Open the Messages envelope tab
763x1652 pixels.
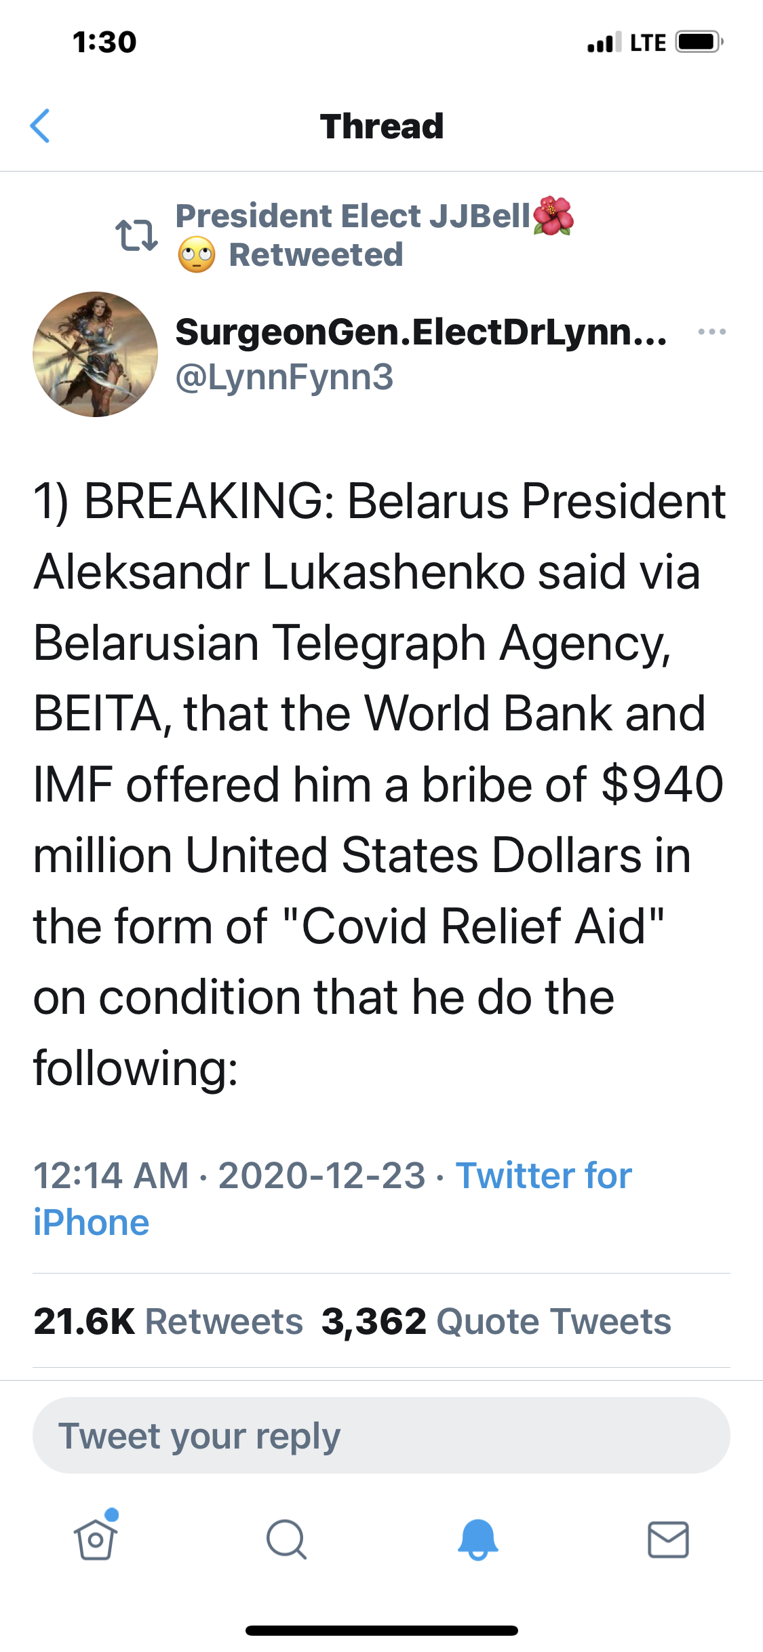668,1539
